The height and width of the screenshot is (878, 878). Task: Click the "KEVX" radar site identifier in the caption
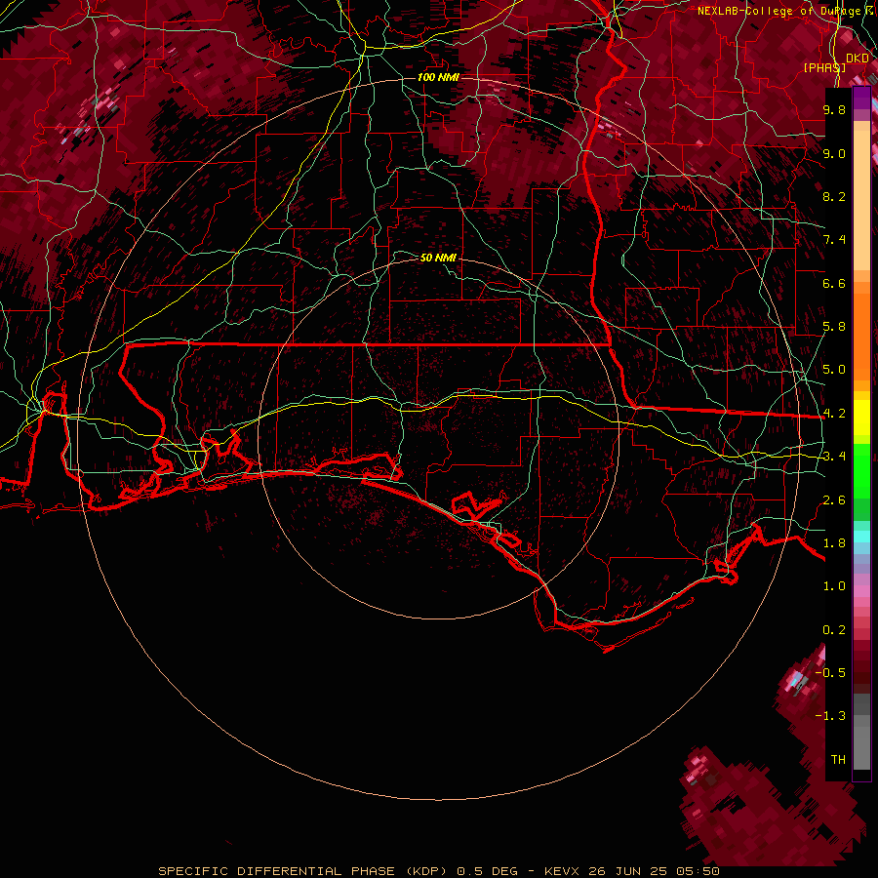pos(562,871)
